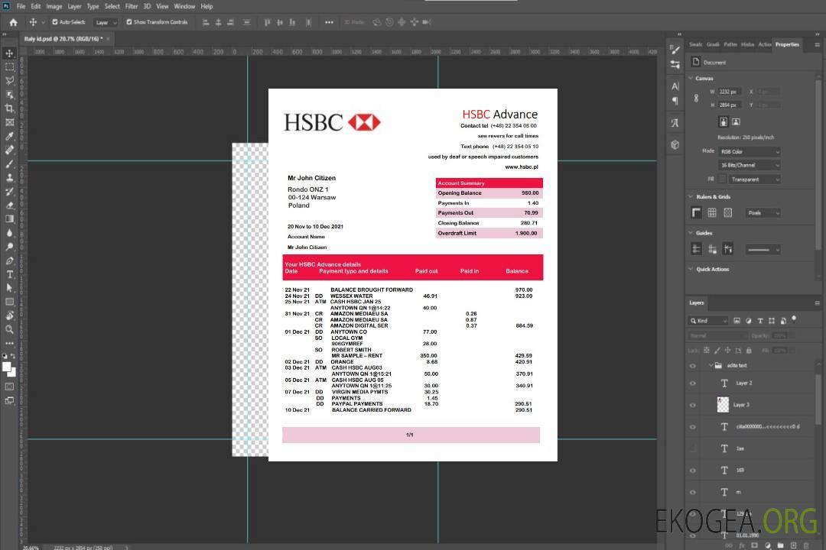Switch to the Properties tab
Screen dimensions: 826x550
coord(787,45)
